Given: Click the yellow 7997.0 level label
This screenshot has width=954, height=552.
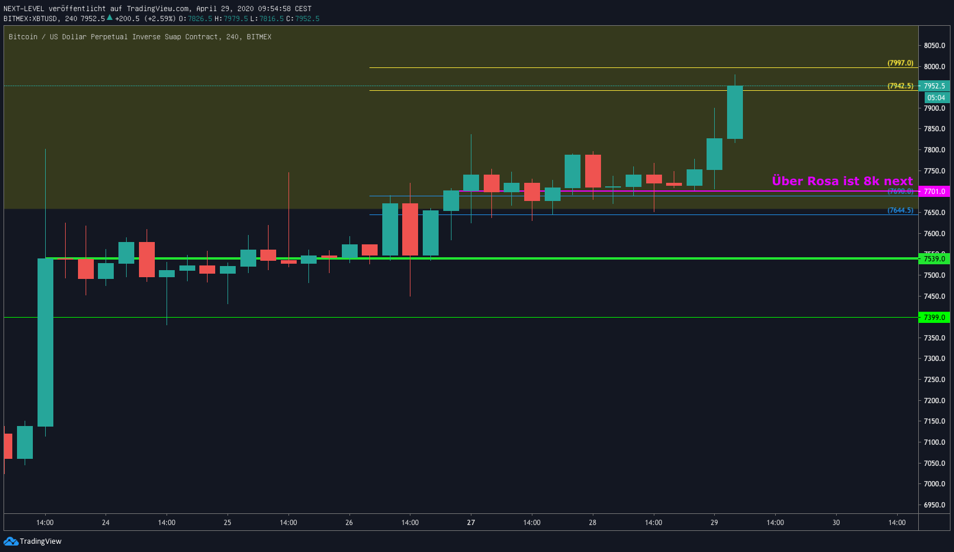Looking at the screenshot, I should pos(900,63).
